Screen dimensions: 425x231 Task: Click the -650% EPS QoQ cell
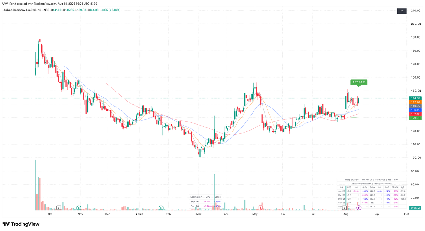click(364, 195)
